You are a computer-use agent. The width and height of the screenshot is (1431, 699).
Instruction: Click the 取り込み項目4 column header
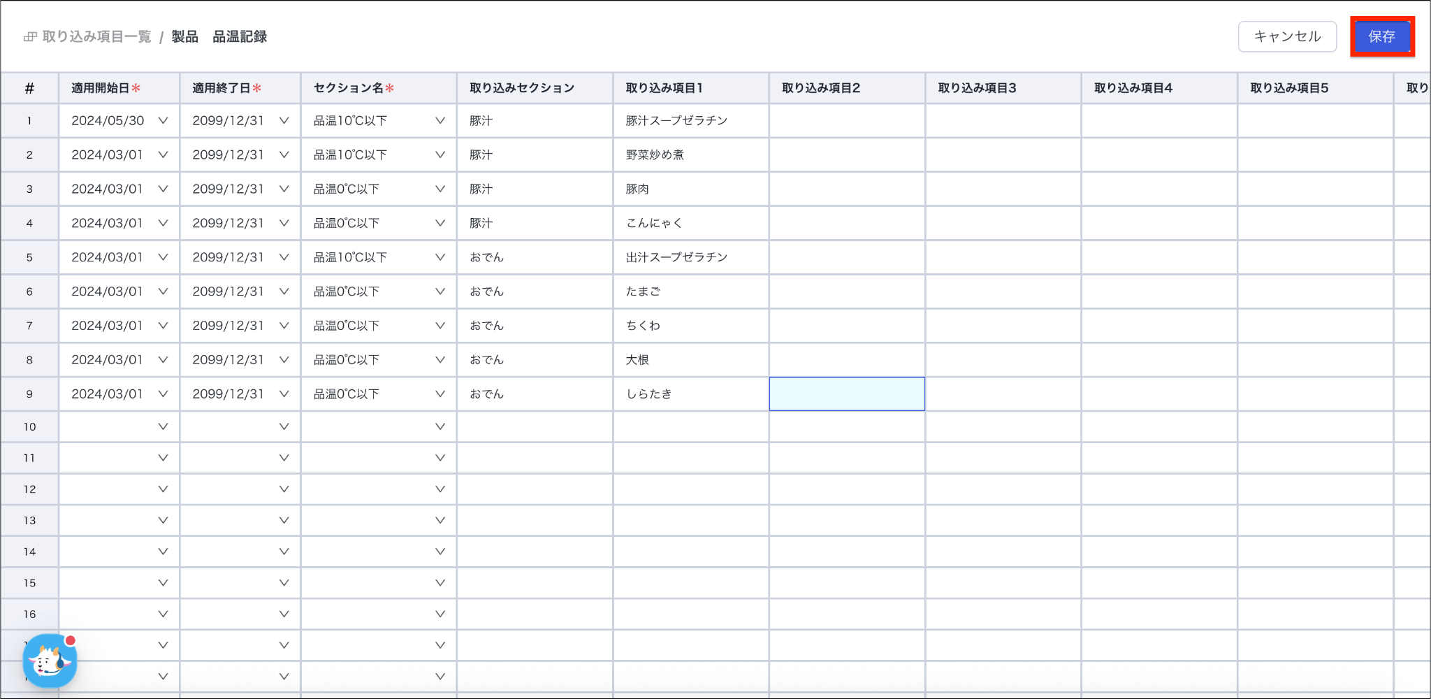(x=1159, y=88)
